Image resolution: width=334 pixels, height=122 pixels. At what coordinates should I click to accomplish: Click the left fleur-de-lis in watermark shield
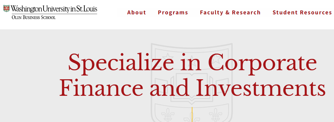(168, 114)
